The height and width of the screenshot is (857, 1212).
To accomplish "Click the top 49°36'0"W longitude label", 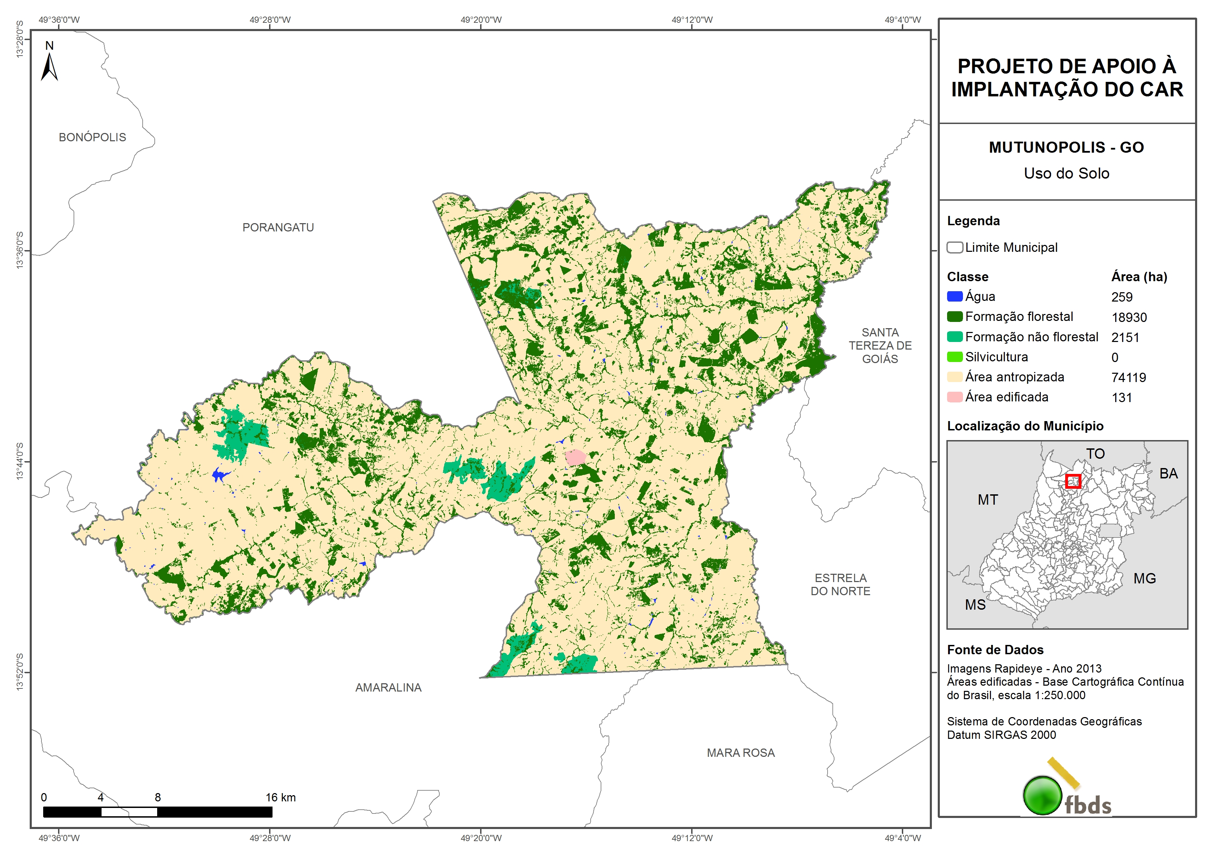I will [x=59, y=20].
